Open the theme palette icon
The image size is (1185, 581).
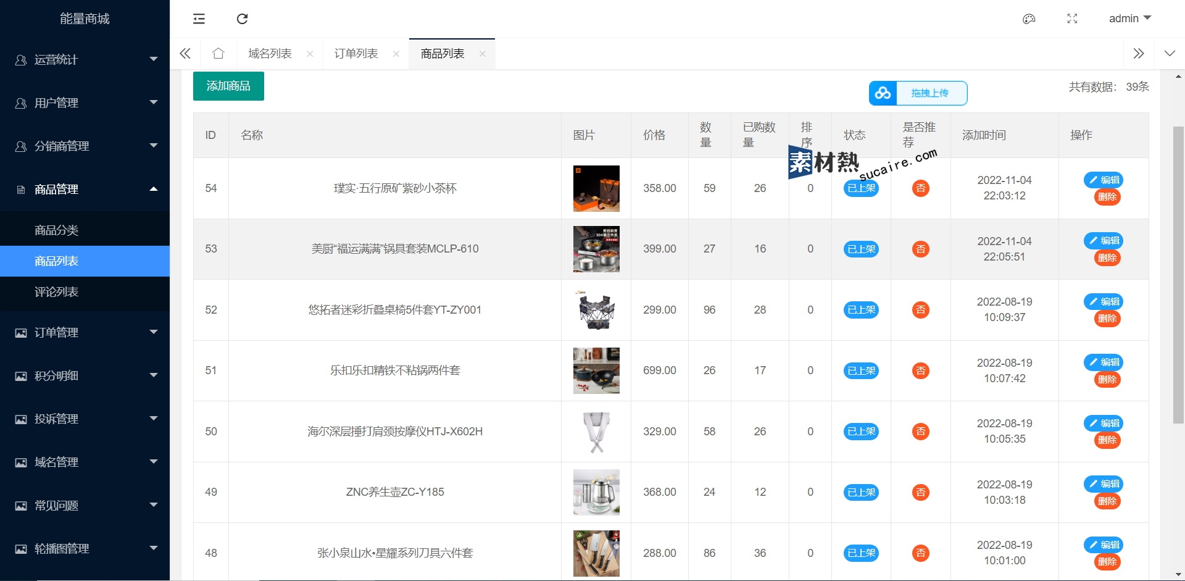point(1029,19)
